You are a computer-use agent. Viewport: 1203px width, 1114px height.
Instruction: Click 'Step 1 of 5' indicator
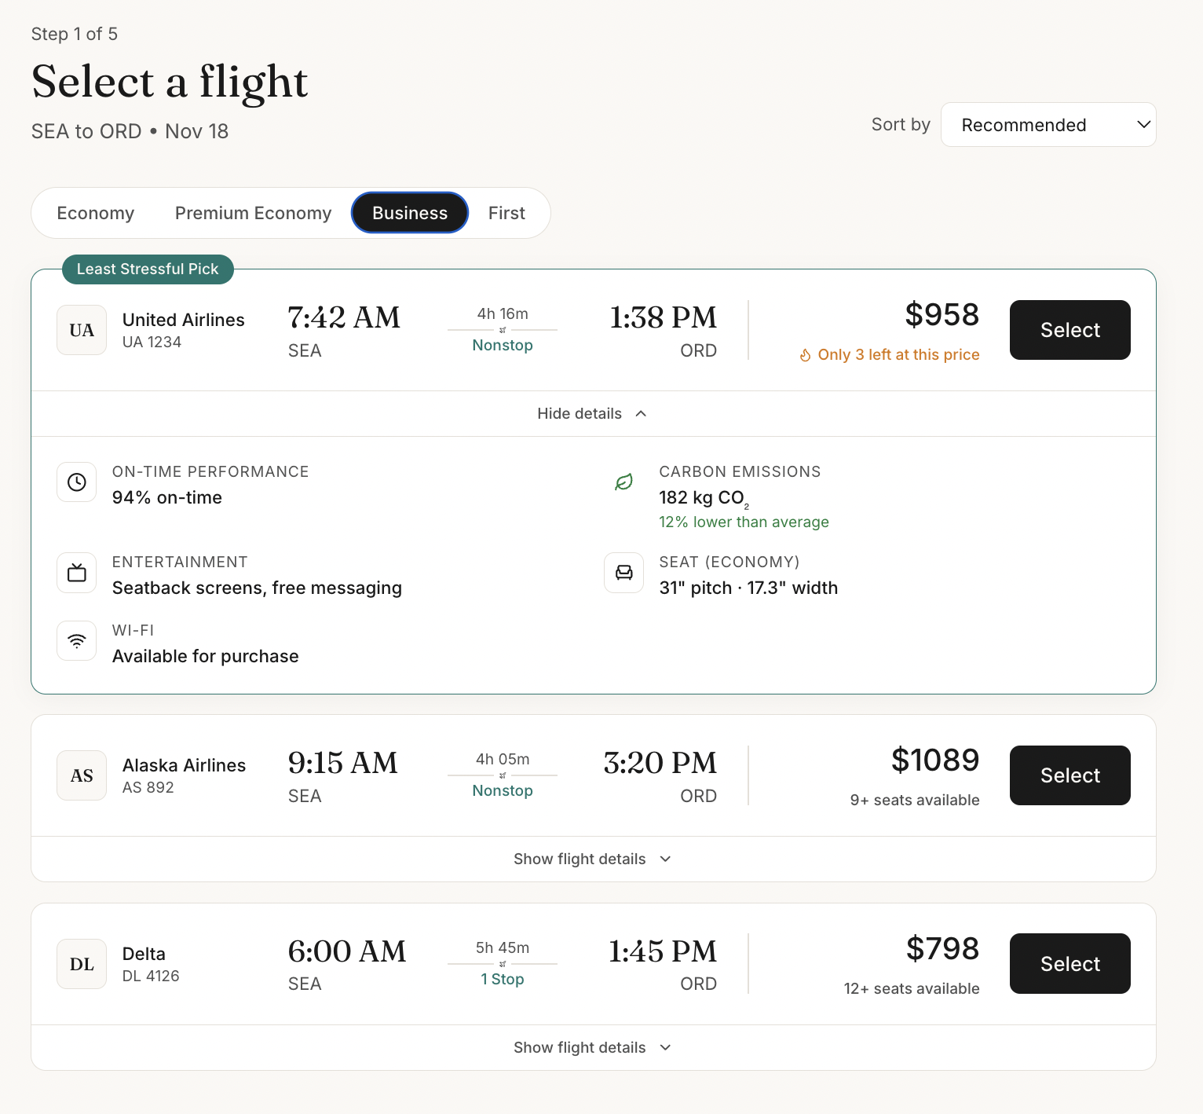[75, 34]
